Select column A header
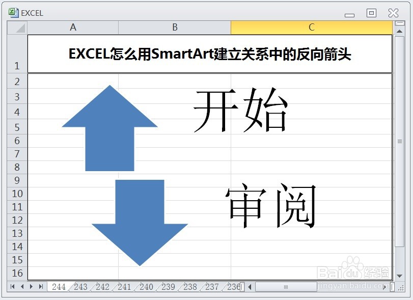Screen dimensions: 413x300 click(73, 28)
